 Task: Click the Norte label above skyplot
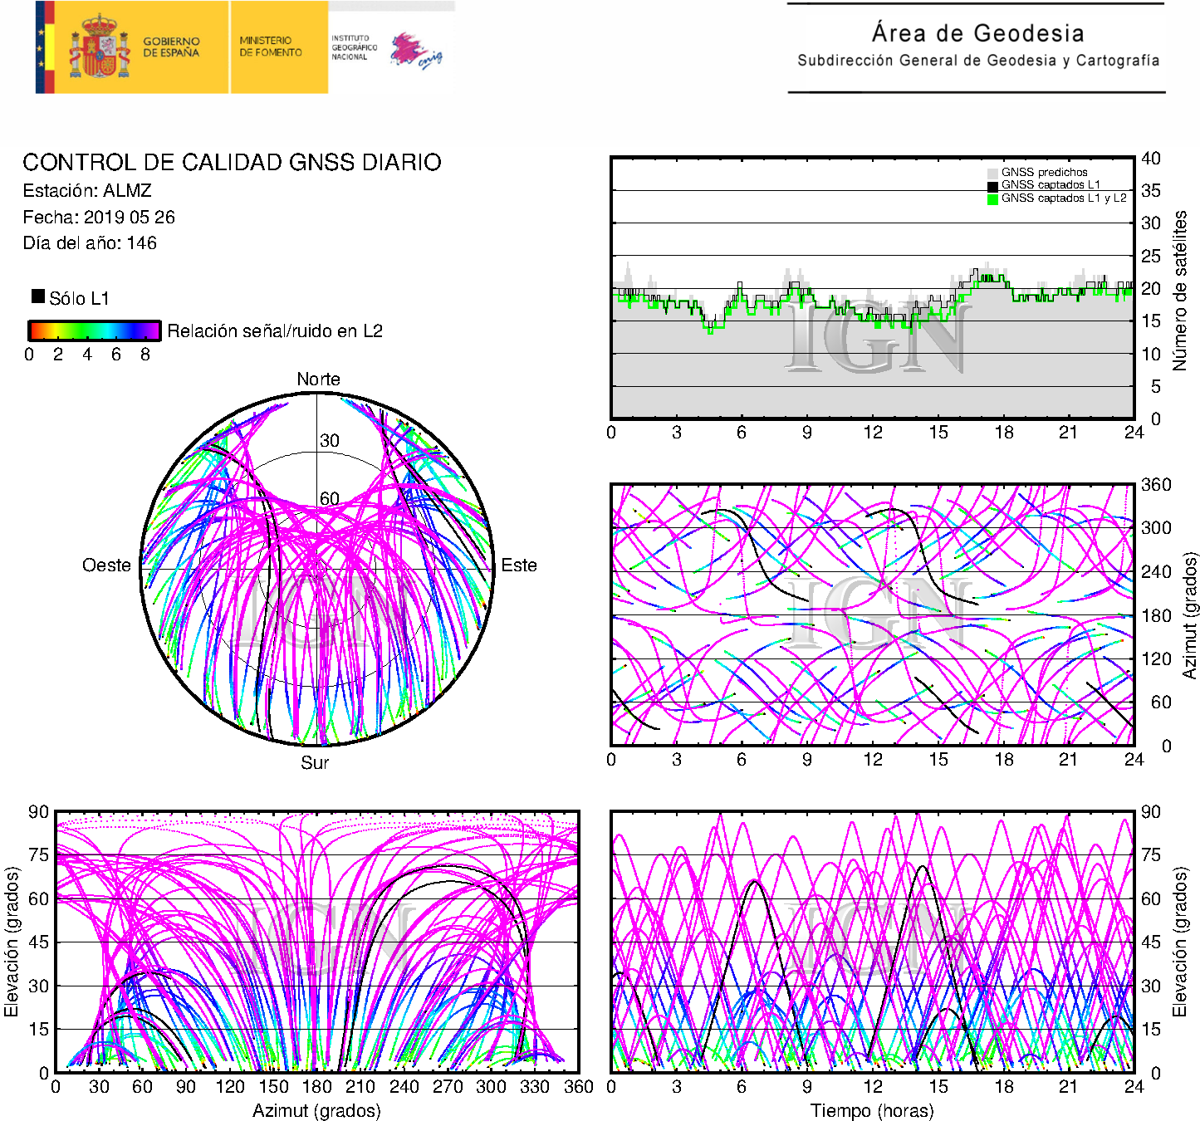pyautogui.click(x=318, y=379)
